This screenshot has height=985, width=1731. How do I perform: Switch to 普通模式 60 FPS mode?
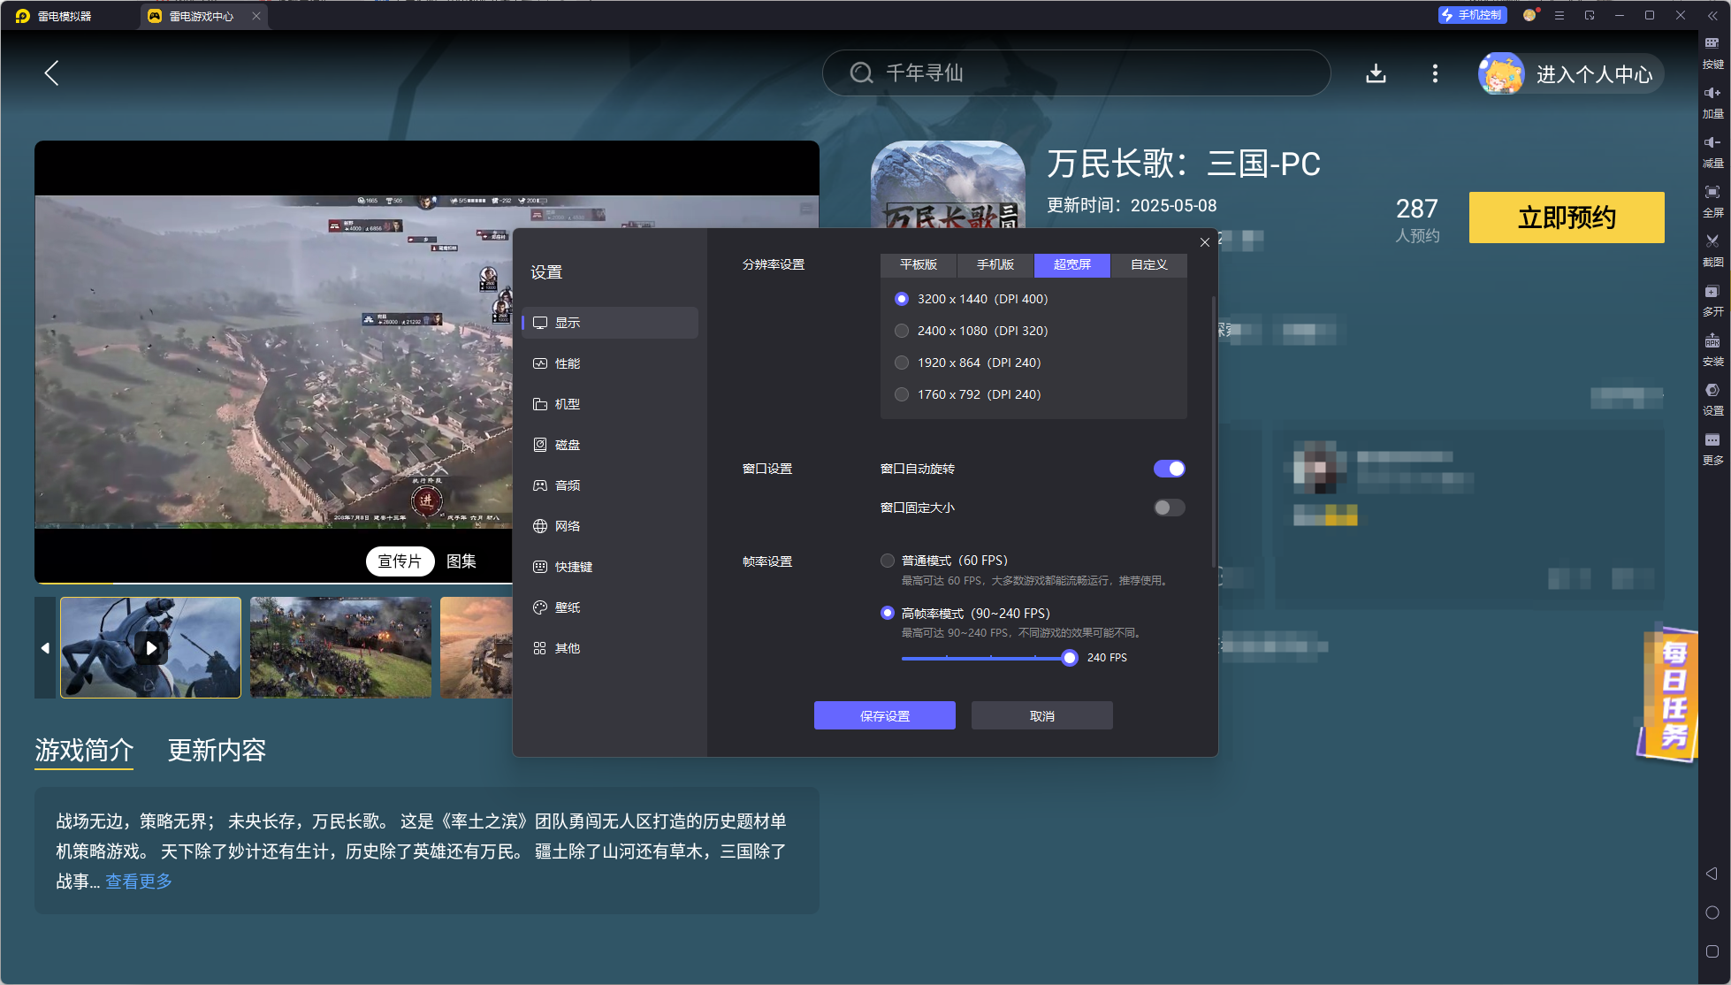click(x=887, y=560)
